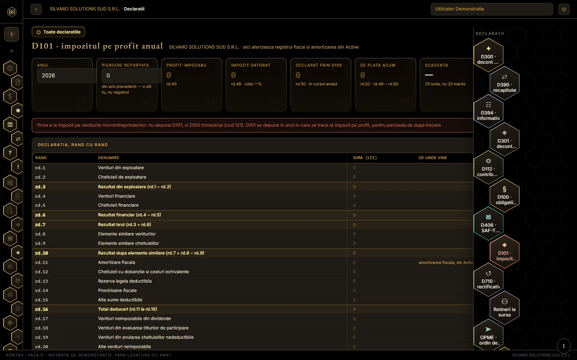Click the Anul 2026 input field

pos(67,76)
